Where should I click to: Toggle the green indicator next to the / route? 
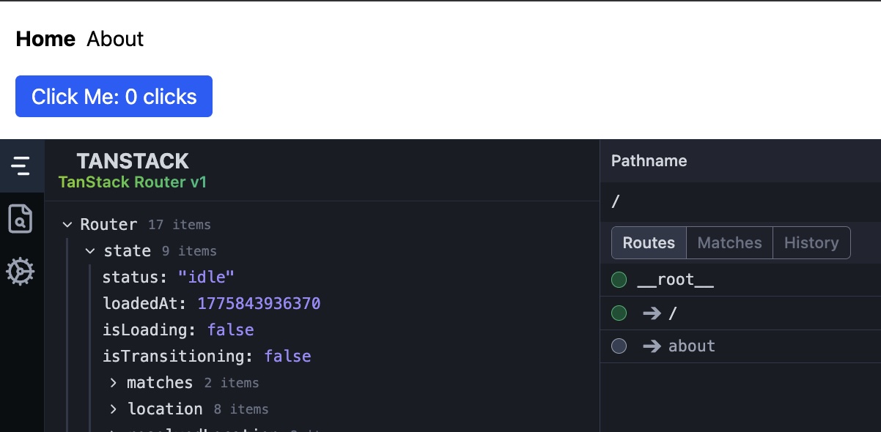point(619,313)
